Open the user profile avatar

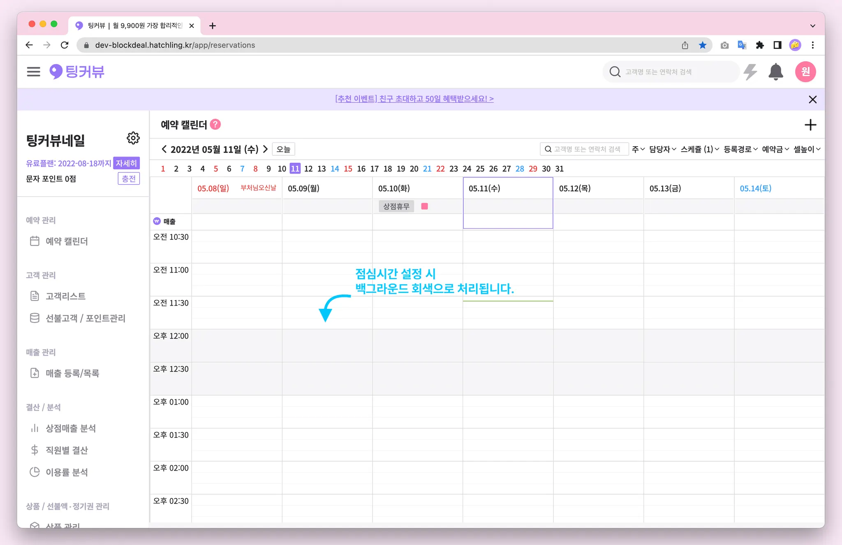tap(805, 72)
